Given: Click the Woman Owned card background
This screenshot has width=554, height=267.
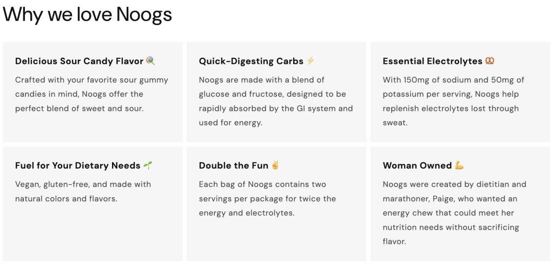Looking at the screenshot, I should click(x=460, y=204).
